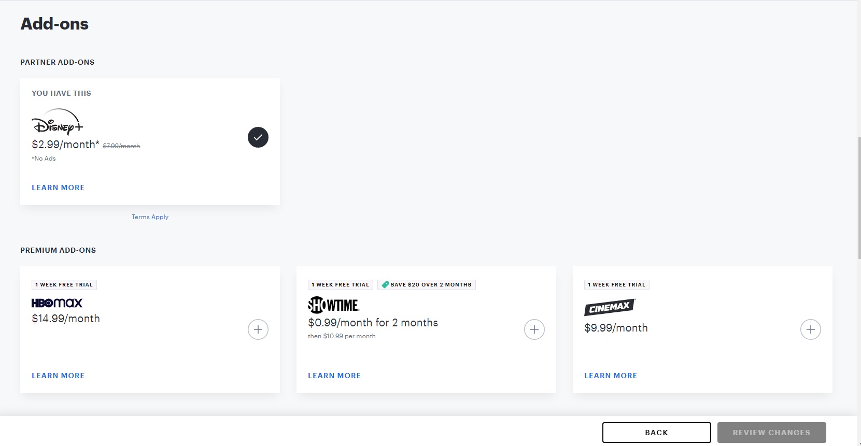Image resolution: width=861 pixels, height=446 pixels.
Task: Uncheck the Disney+ add-on checkmark
Action: [x=258, y=137]
